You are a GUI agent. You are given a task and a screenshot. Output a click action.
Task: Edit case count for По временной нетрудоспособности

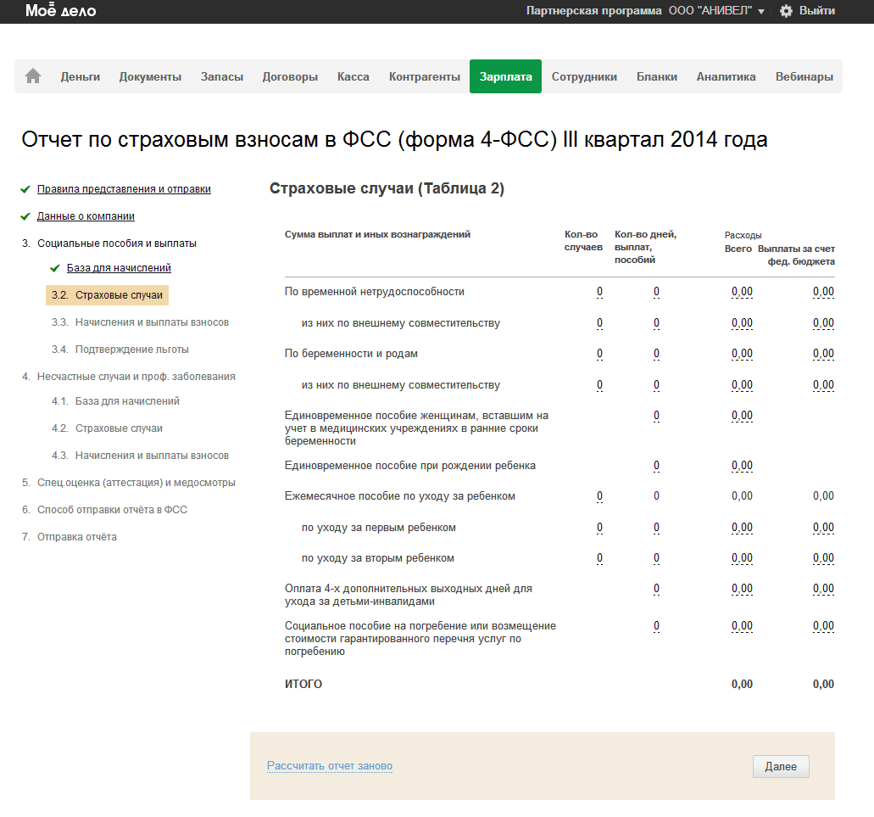point(599,292)
